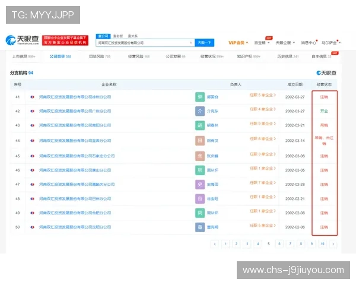Go to page 6 in pagination
Viewport: 356px width, 285px height.
tap(279, 244)
